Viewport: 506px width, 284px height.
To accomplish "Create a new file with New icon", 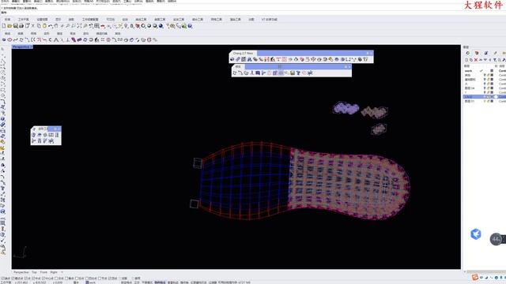I will pos(4,26).
